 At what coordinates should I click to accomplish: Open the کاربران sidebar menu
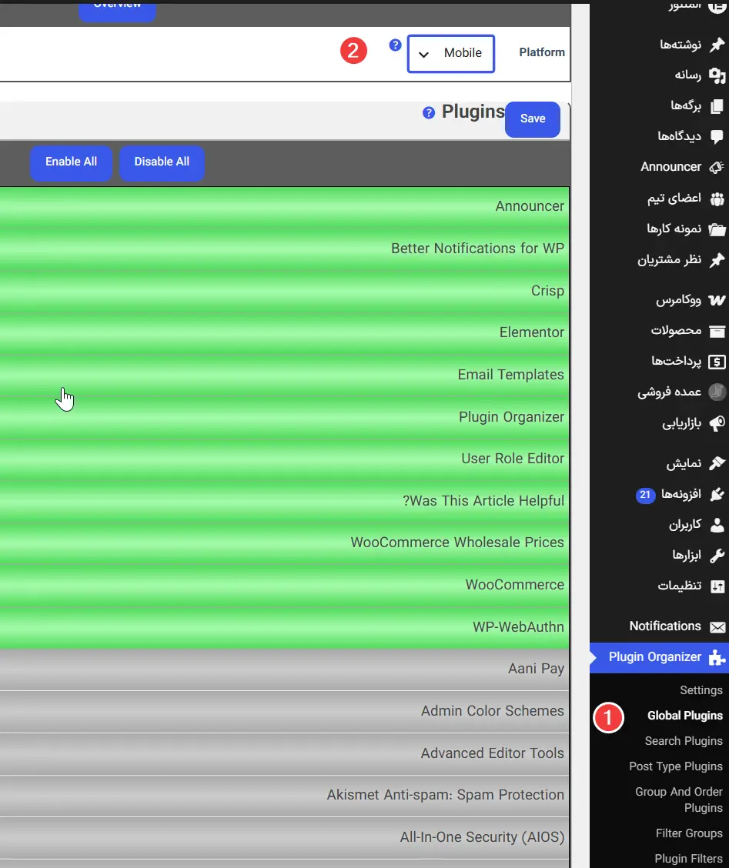click(x=659, y=525)
